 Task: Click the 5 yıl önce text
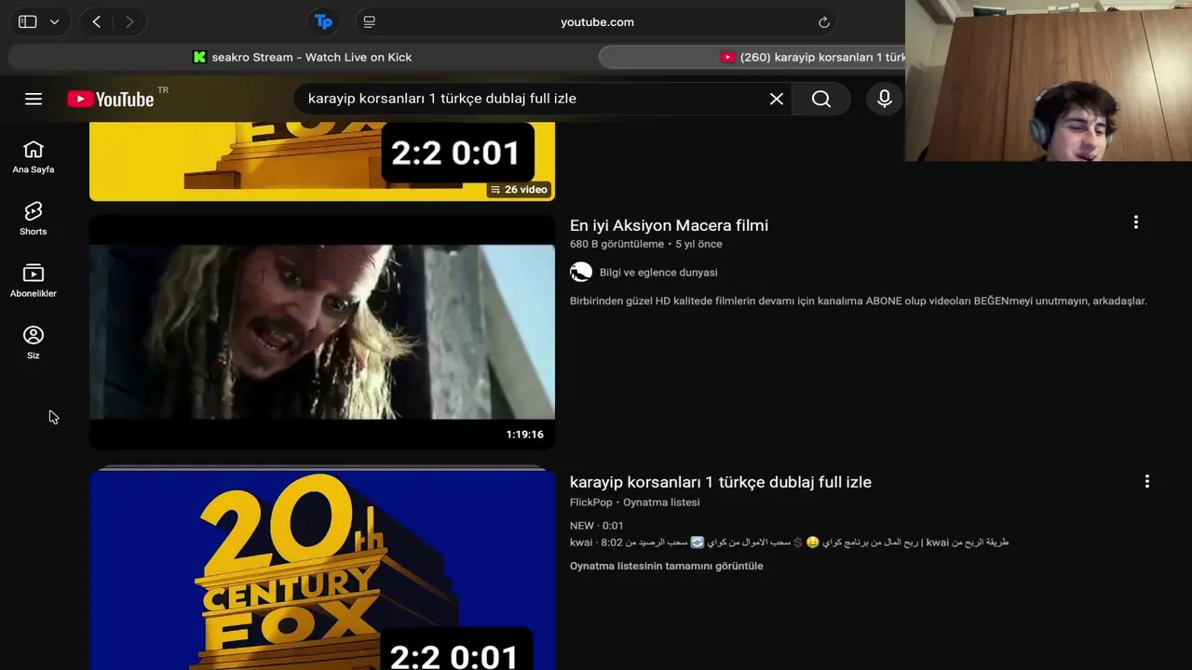click(698, 244)
